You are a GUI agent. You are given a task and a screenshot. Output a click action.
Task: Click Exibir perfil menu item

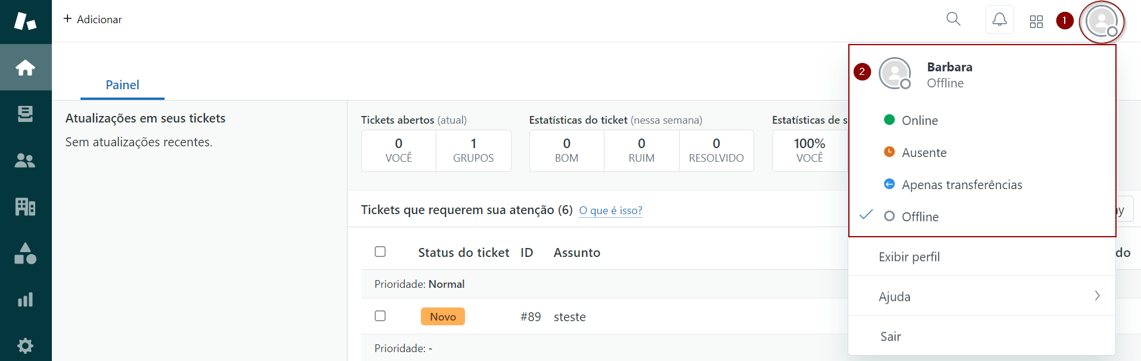click(x=909, y=257)
